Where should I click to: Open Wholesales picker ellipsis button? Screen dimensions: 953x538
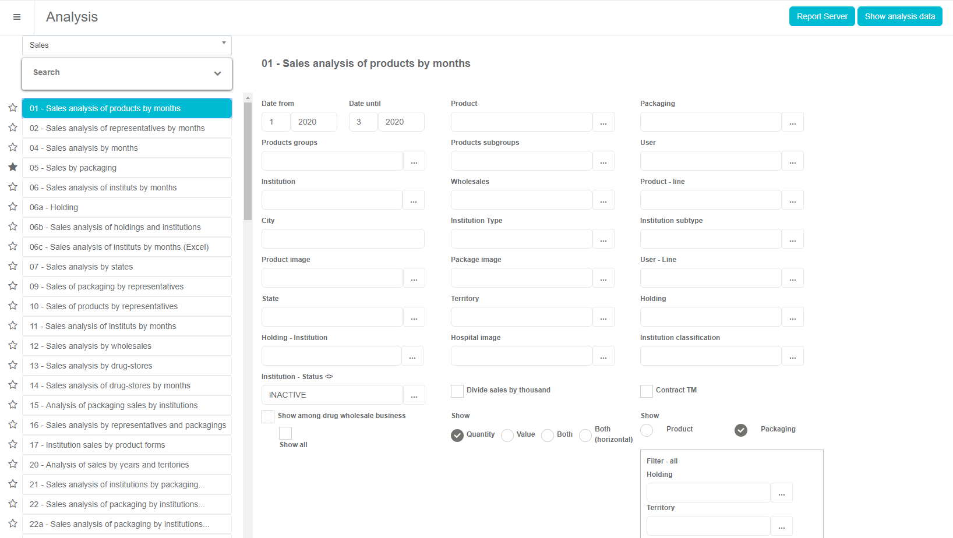click(603, 200)
